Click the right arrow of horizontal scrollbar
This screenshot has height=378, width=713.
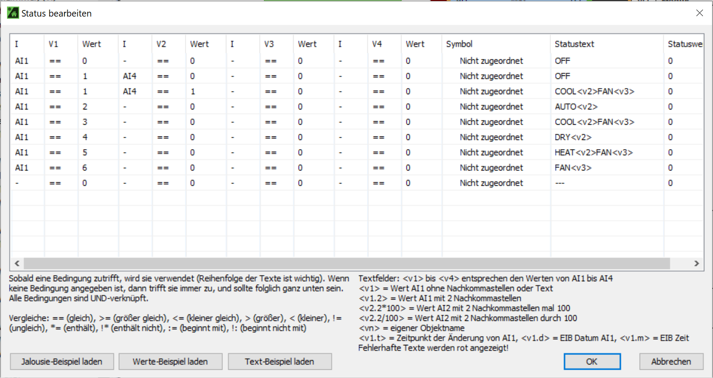696,263
